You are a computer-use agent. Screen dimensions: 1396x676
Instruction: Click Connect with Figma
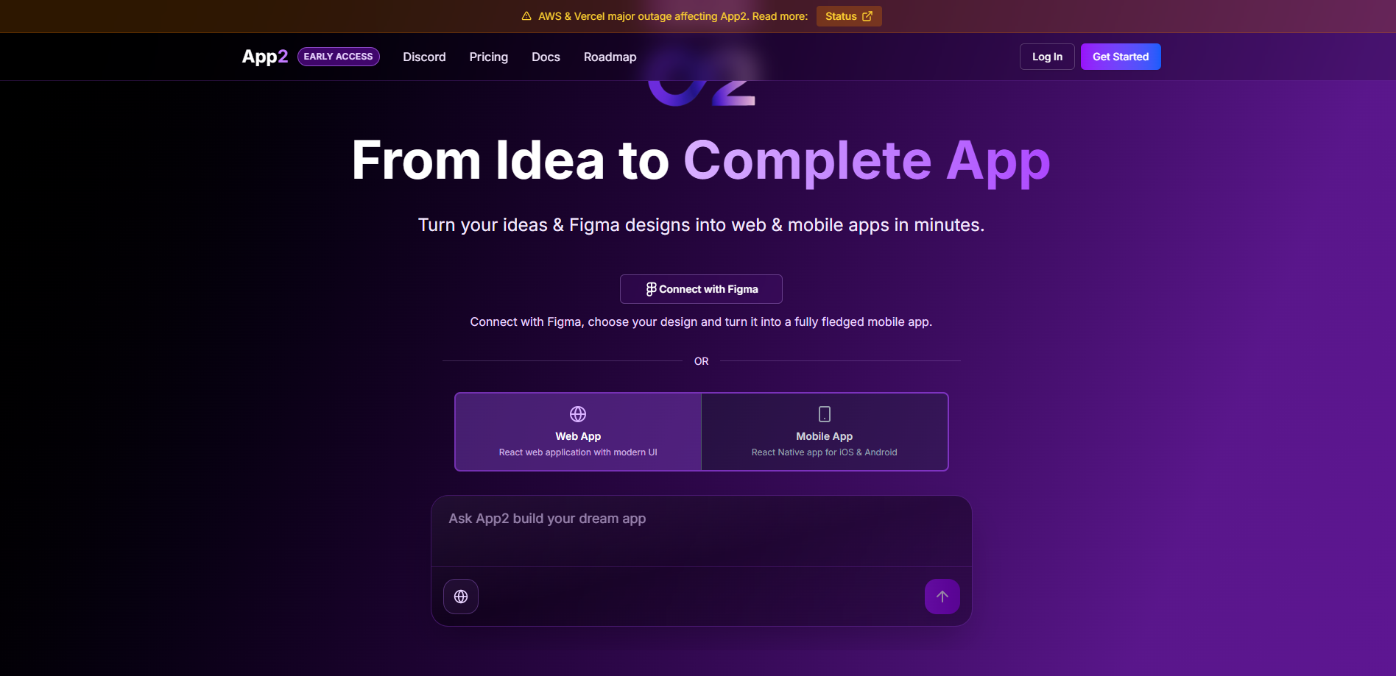click(700, 288)
